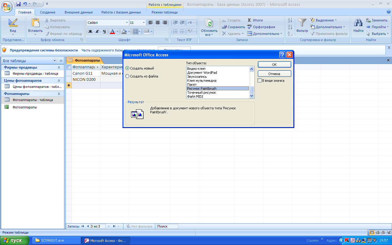The width and height of the screenshot is (392, 245).
Task: Collapse the navigation pane chevron
Action: [61, 61]
